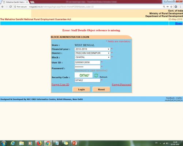Open the sticky notes taskbar icon
This screenshot has height=146, width=183.
click(66, 143)
